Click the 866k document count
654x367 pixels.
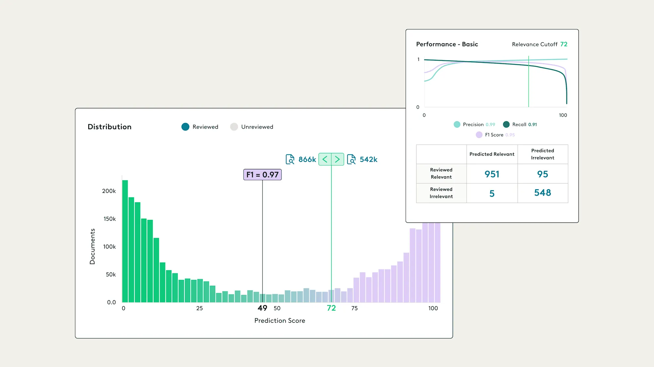[307, 159]
